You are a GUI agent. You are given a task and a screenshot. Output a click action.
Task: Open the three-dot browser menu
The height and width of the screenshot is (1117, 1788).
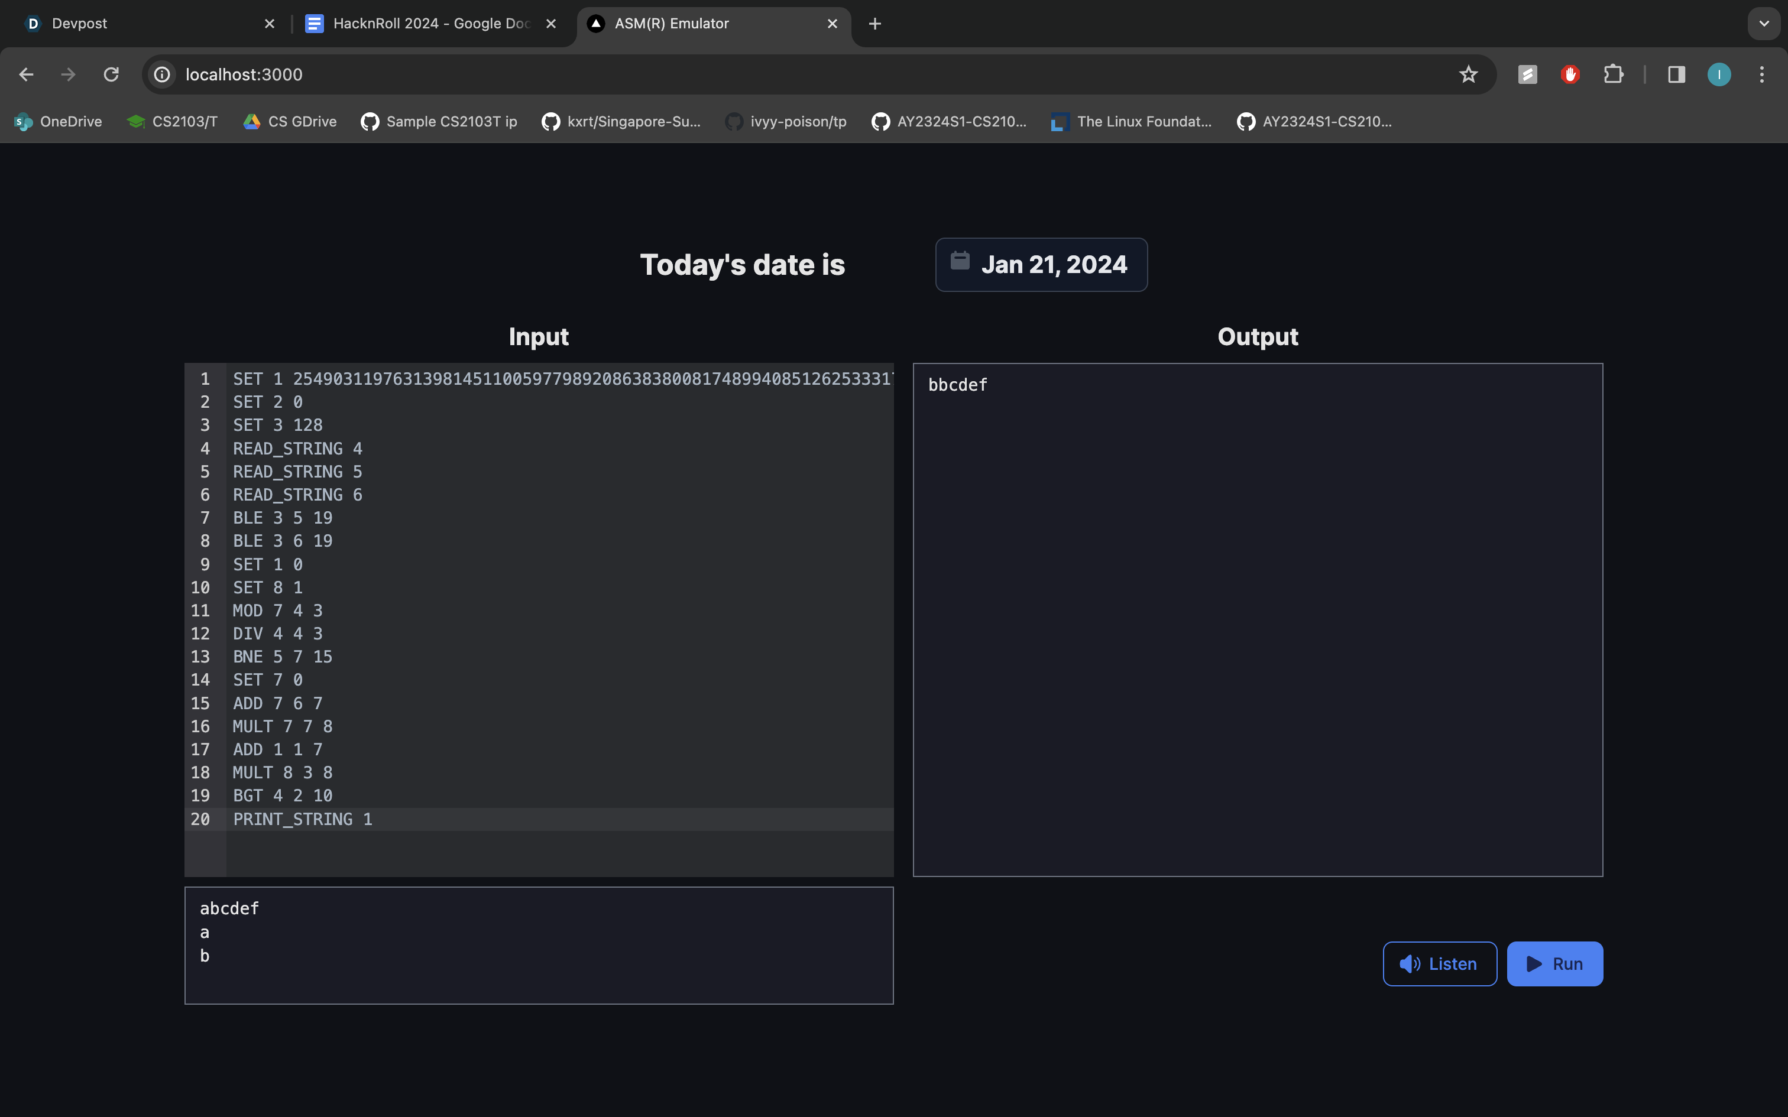pos(1762,74)
